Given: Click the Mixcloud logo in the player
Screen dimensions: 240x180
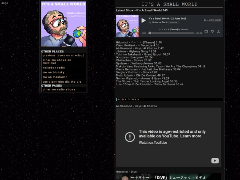Looking at the screenshot, I should [x=212, y=20].
